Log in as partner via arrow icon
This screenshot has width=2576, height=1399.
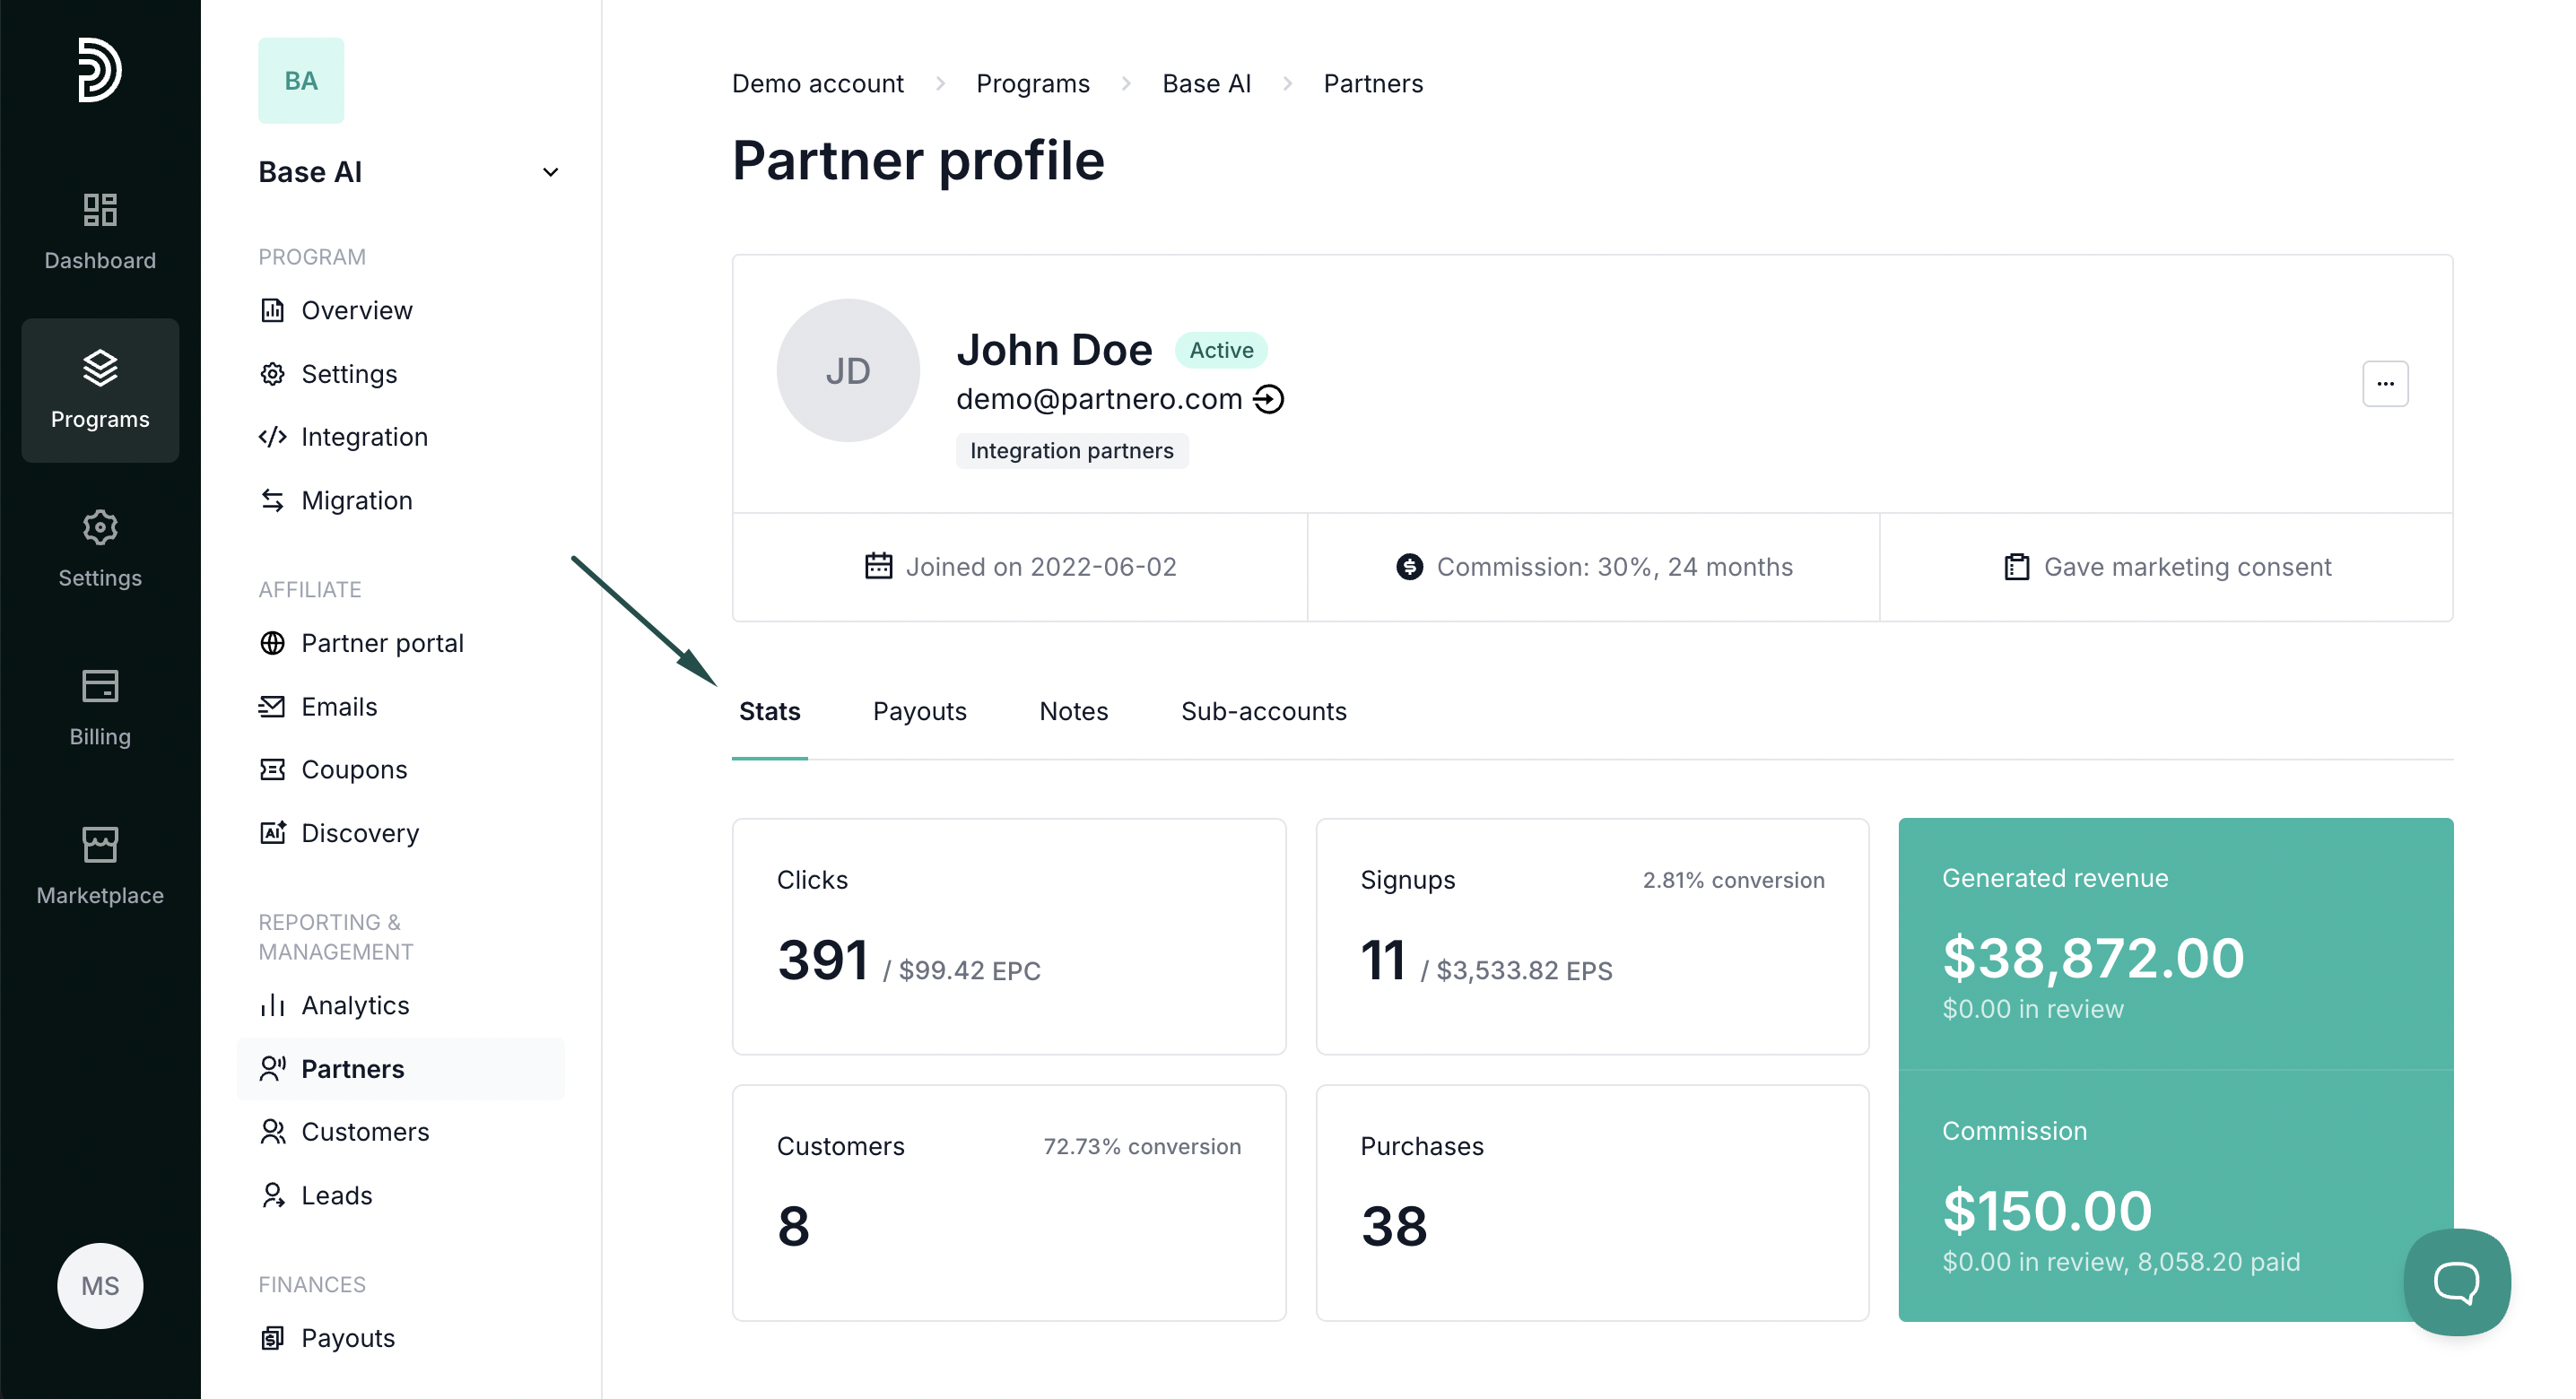[1269, 399]
